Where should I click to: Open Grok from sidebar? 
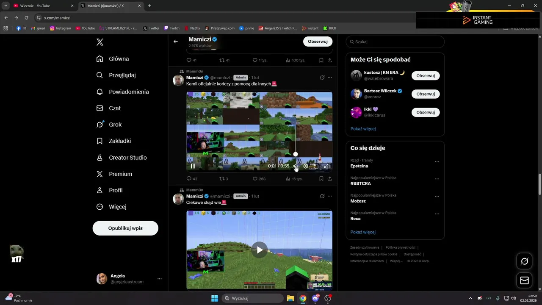pyautogui.click(x=109, y=125)
